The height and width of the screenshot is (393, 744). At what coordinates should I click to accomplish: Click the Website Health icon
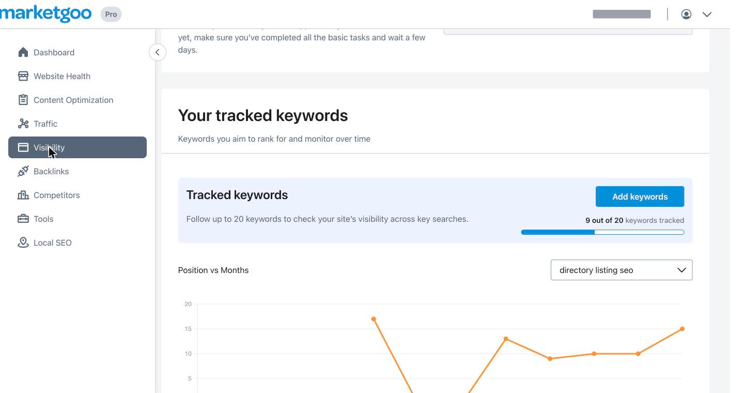pyautogui.click(x=23, y=76)
